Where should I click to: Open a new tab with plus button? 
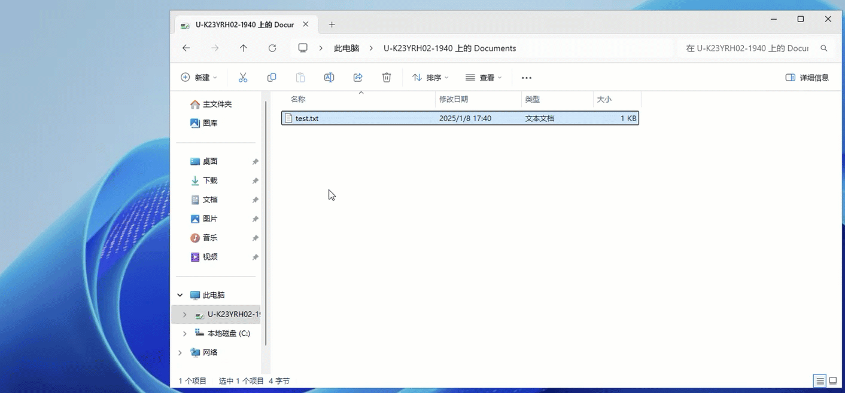click(332, 24)
